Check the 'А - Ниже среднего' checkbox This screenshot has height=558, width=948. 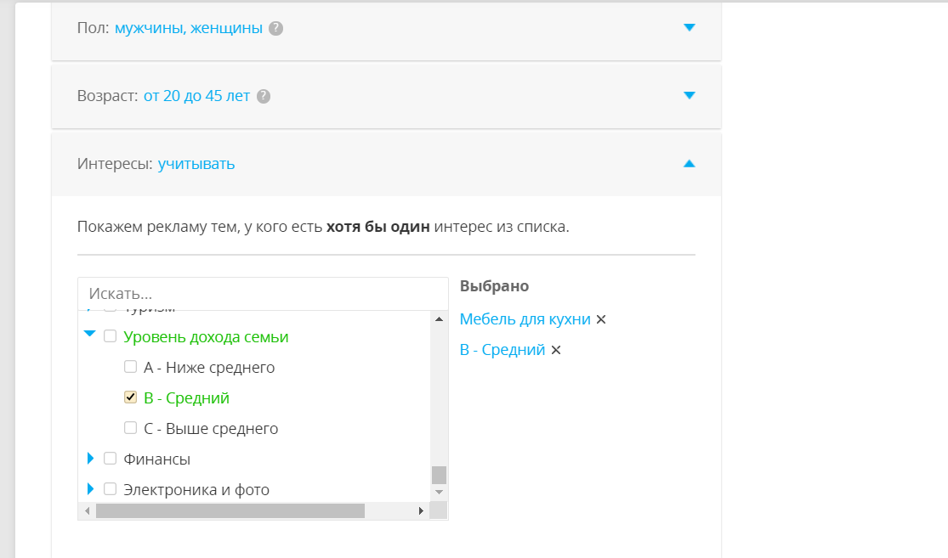pos(130,367)
